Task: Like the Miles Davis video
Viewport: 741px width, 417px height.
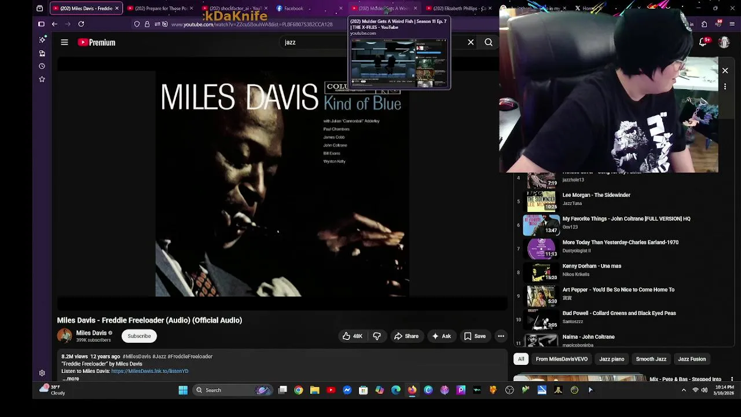Action: coord(352,336)
